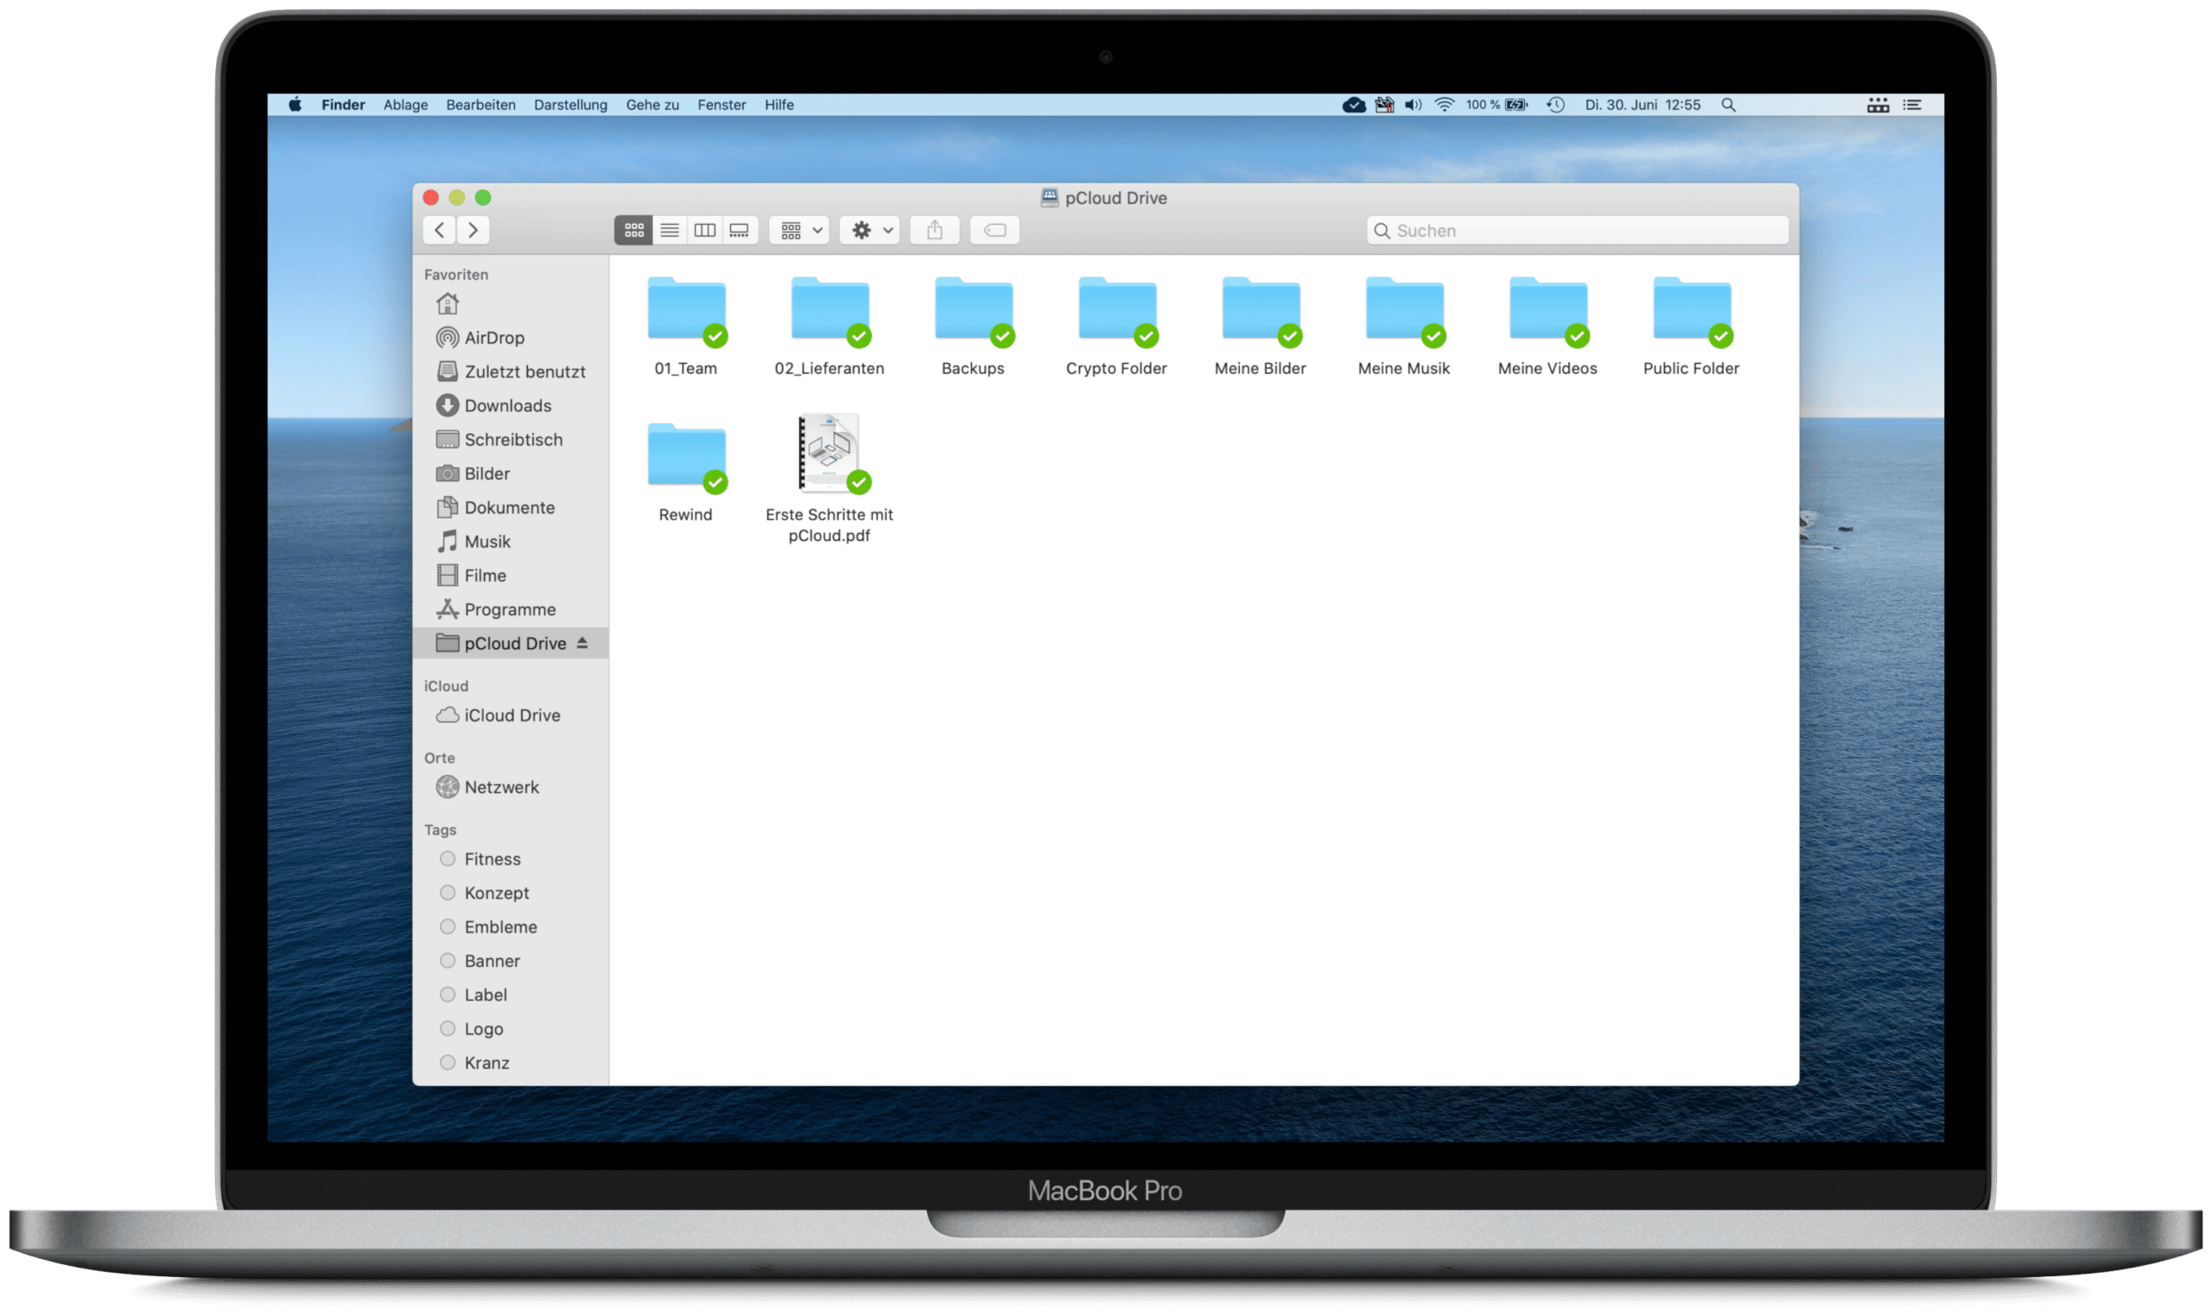This screenshot has width=2212, height=1316.
Task: Open Programme in the sidebar
Action: [511, 609]
